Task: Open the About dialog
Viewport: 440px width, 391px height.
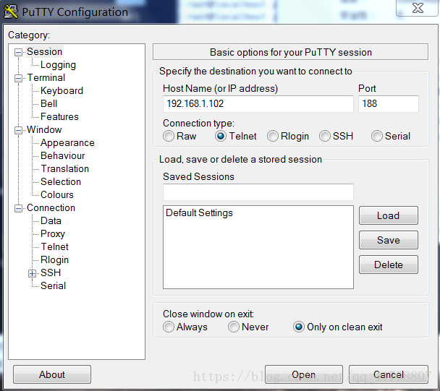Action: pos(52,374)
